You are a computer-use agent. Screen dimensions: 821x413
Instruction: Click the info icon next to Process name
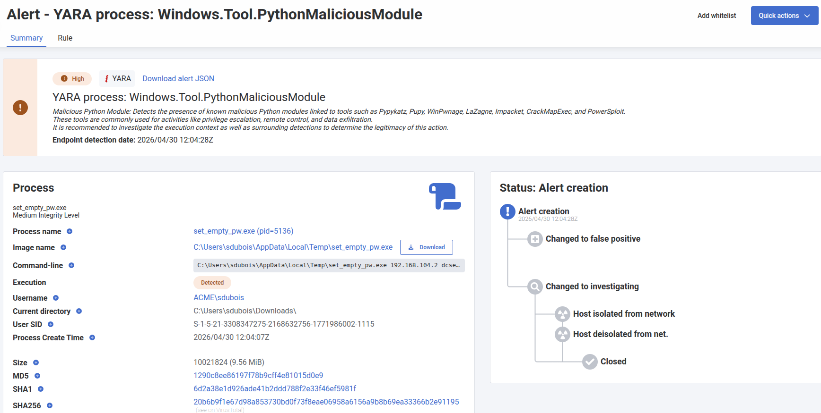[x=70, y=231]
